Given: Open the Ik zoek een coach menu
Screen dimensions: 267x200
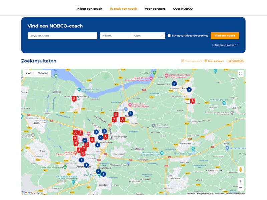Looking at the screenshot, I should click(123, 9).
